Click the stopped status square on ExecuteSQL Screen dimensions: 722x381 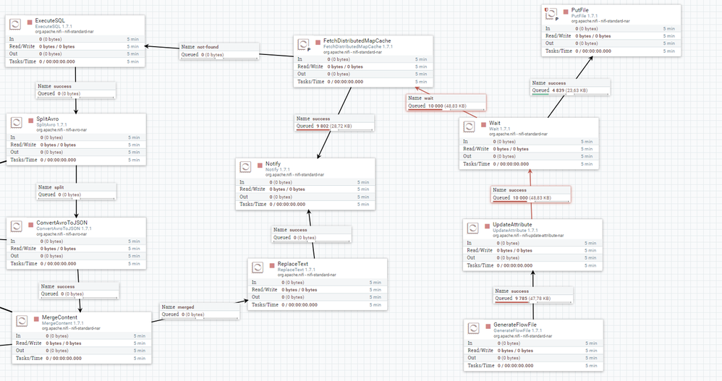30,22
